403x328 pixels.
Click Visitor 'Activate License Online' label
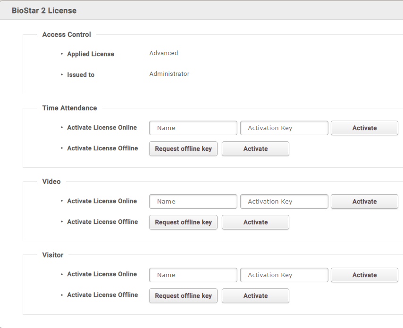pos(102,274)
